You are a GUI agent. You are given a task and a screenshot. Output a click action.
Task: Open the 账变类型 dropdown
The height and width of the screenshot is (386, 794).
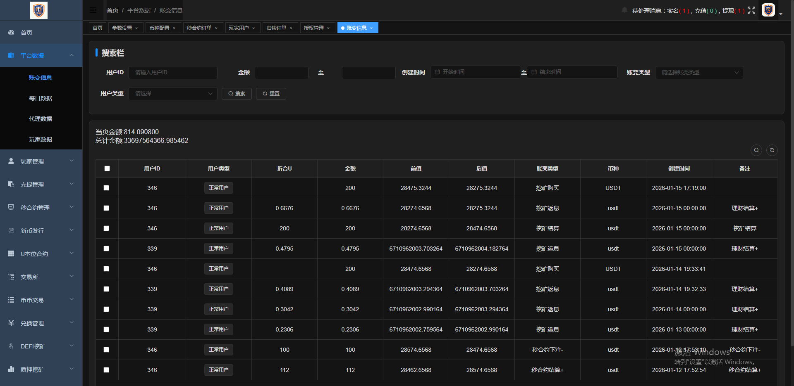point(699,72)
